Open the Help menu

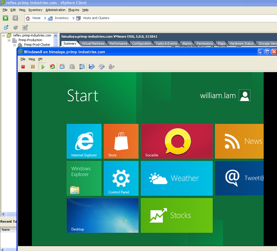85,10
